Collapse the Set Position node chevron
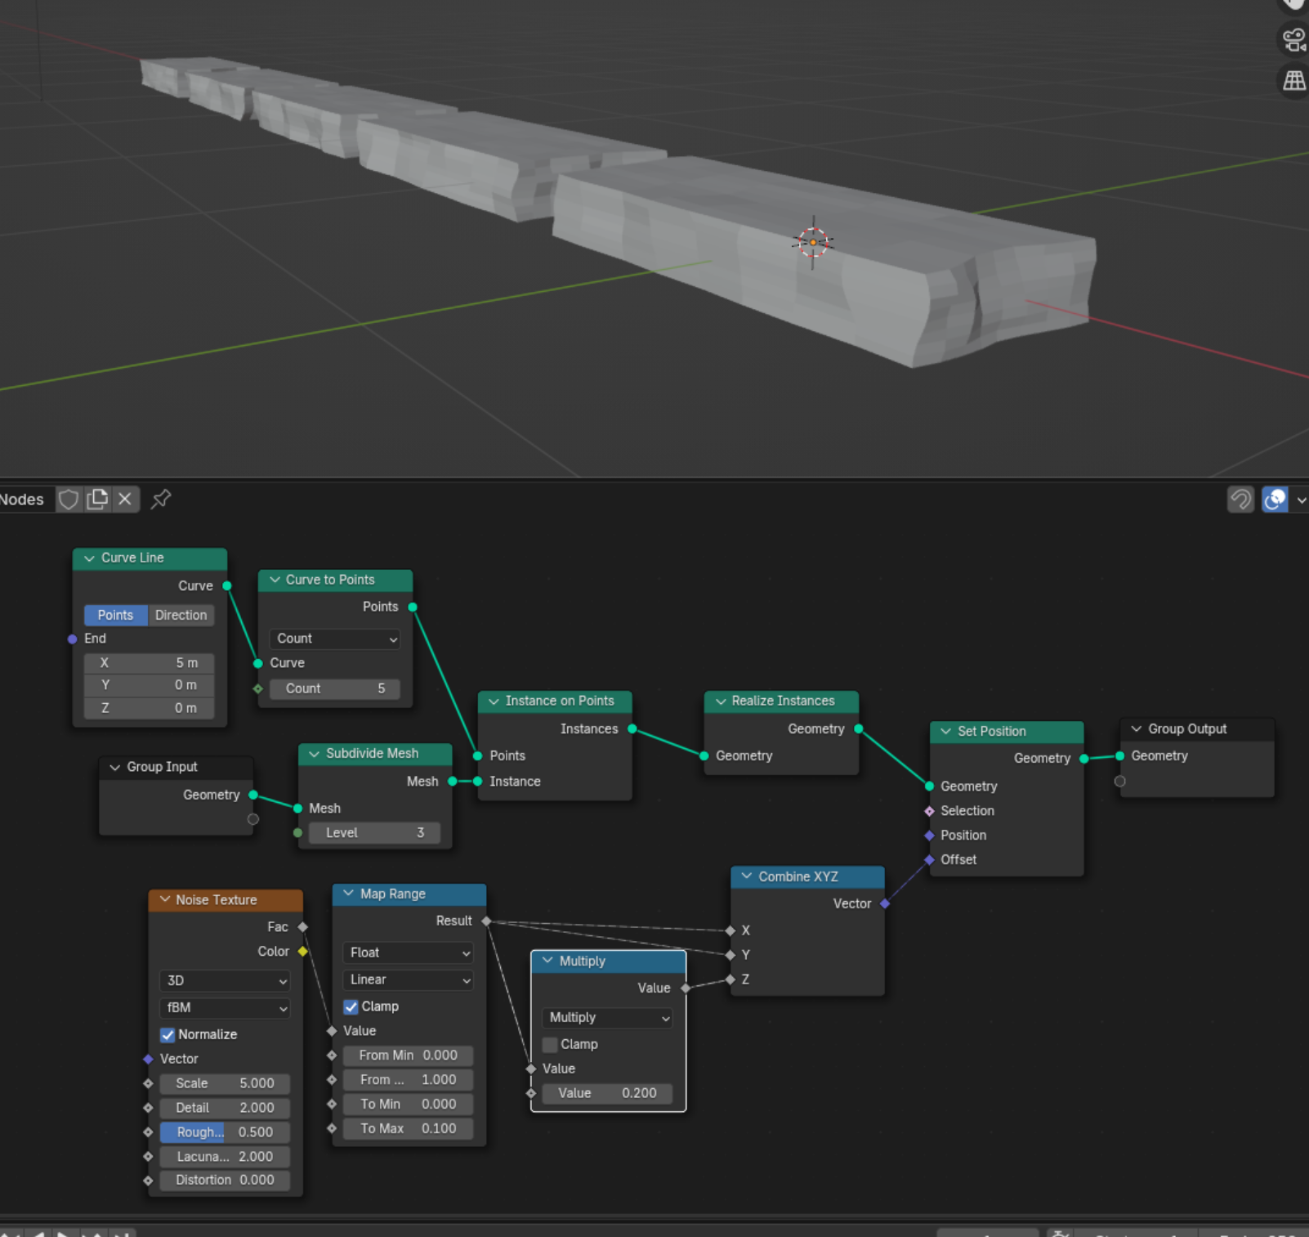 945,731
